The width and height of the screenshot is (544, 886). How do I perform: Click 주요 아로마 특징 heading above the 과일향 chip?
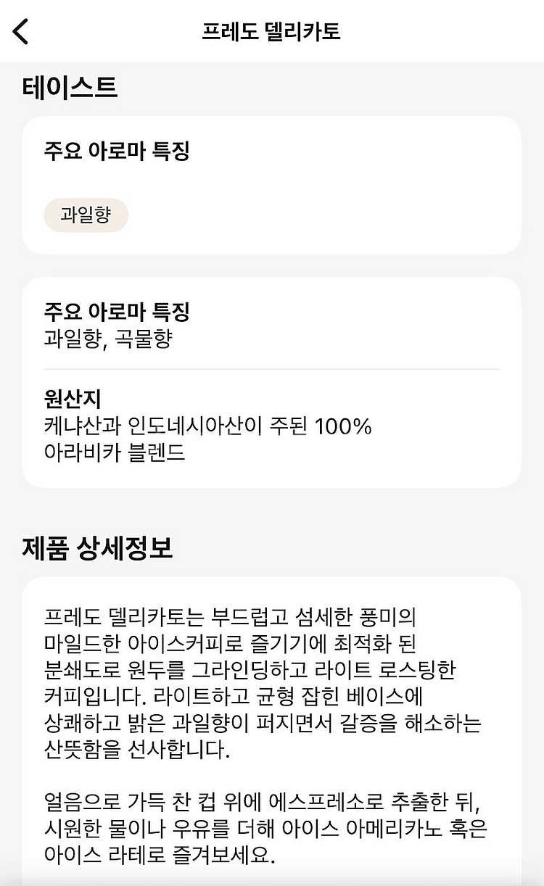tap(117, 152)
